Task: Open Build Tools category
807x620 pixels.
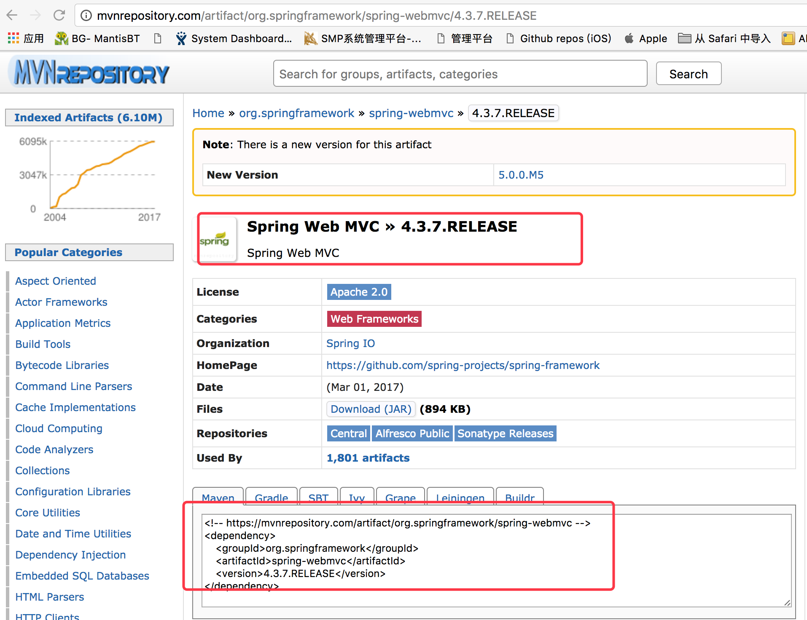Action: tap(43, 344)
